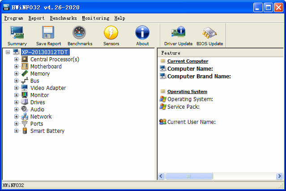Click the scrollbar right arrow
Image resolution: width=286 pixels, height=191 pixels.
279,176
